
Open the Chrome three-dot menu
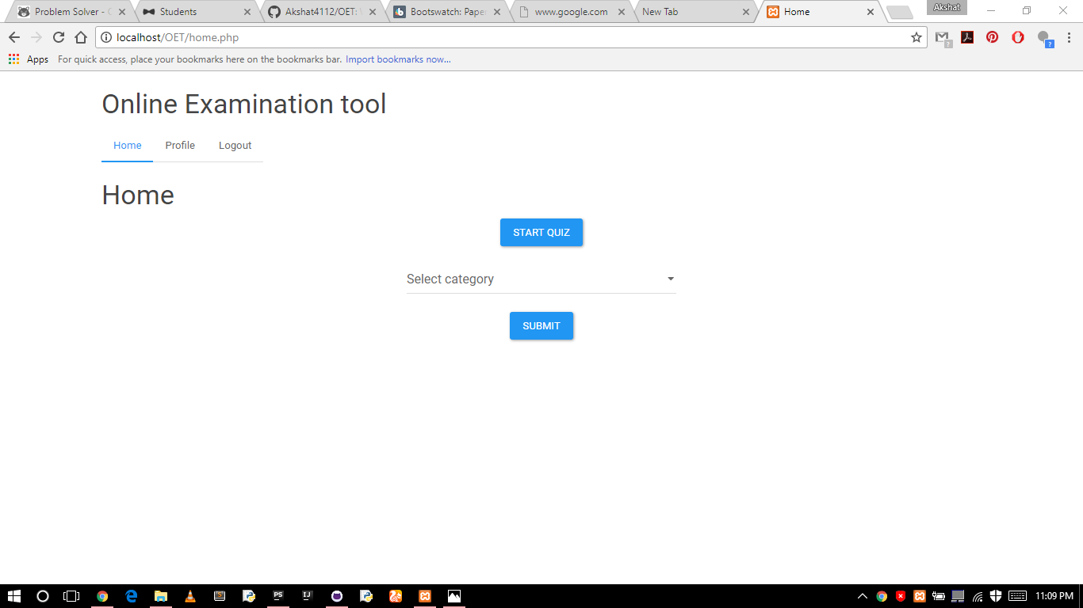[1069, 37]
